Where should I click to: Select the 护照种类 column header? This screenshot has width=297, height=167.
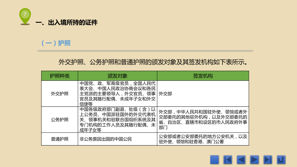tap(59, 76)
